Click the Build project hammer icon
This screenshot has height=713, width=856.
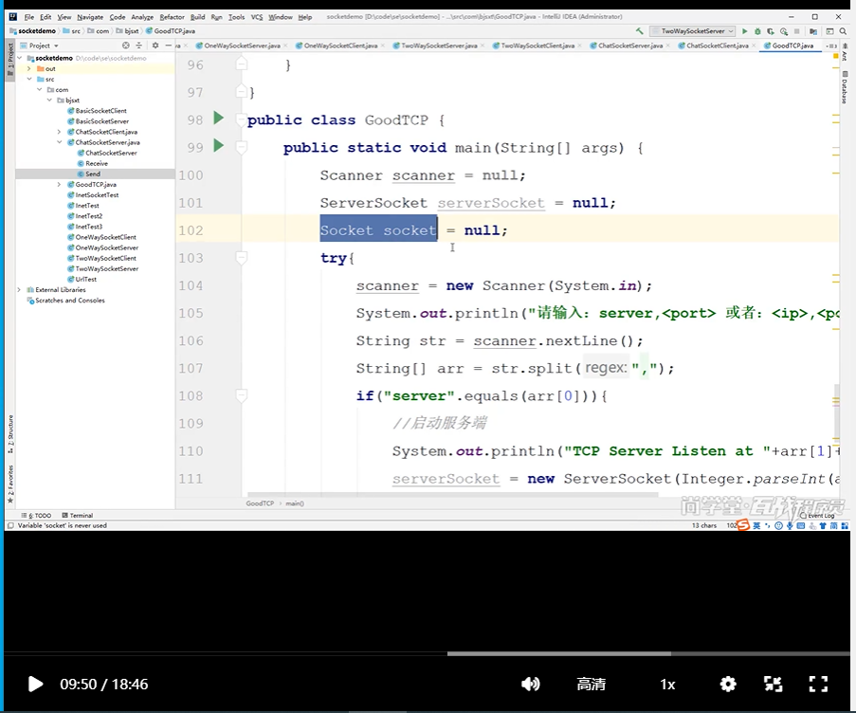click(x=639, y=31)
